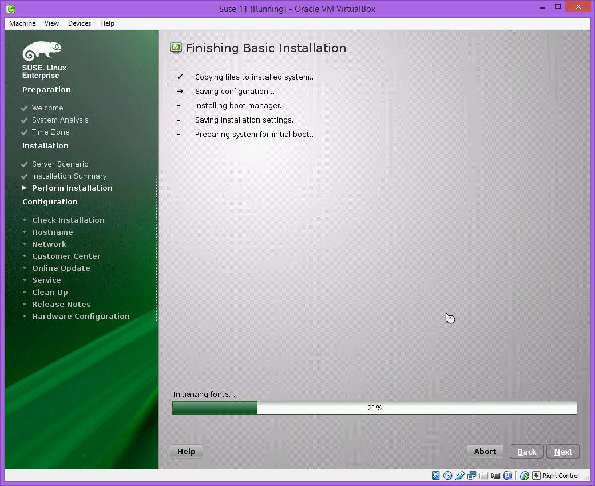This screenshot has height=486, width=595.
Task: Click the video capture status icon
Action: 495,475
